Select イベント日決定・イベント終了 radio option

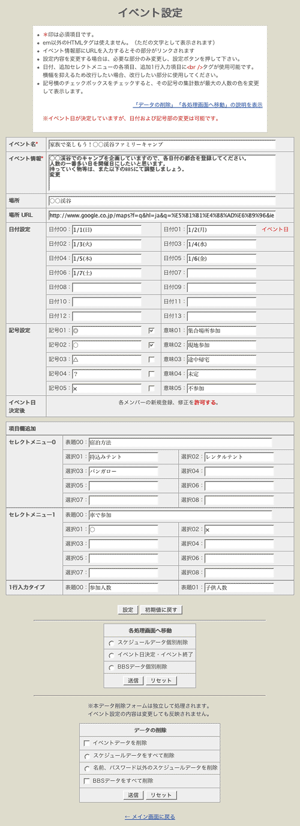click(x=111, y=655)
